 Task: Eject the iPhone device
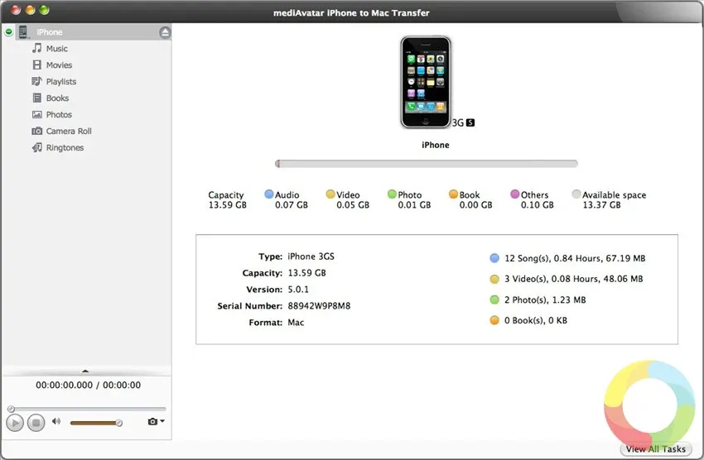click(x=165, y=32)
